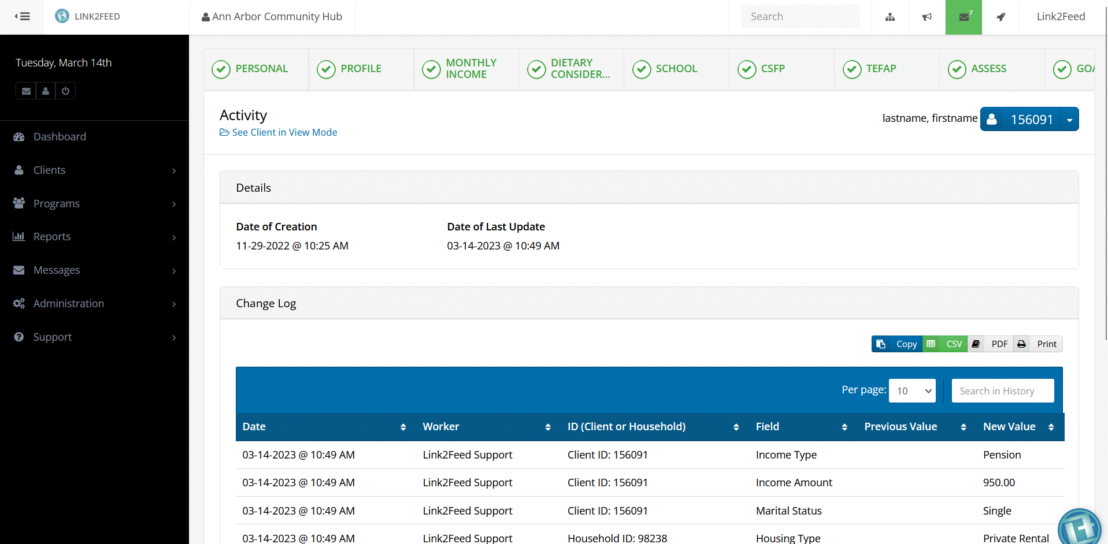Image resolution: width=1108 pixels, height=544 pixels.
Task: Click the power icon under date
Action: coord(65,91)
